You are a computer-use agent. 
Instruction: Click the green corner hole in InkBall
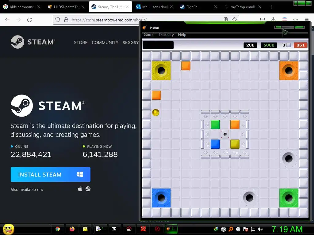pyautogui.click(x=289, y=198)
